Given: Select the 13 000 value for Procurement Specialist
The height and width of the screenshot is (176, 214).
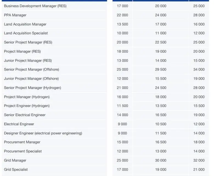Looking at the screenshot, I should 161,151.
